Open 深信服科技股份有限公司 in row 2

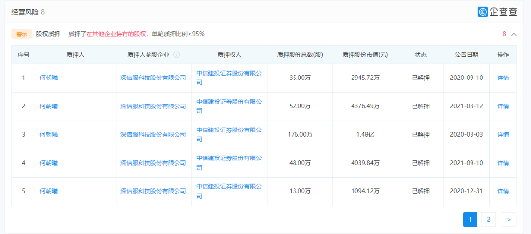tap(153, 106)
